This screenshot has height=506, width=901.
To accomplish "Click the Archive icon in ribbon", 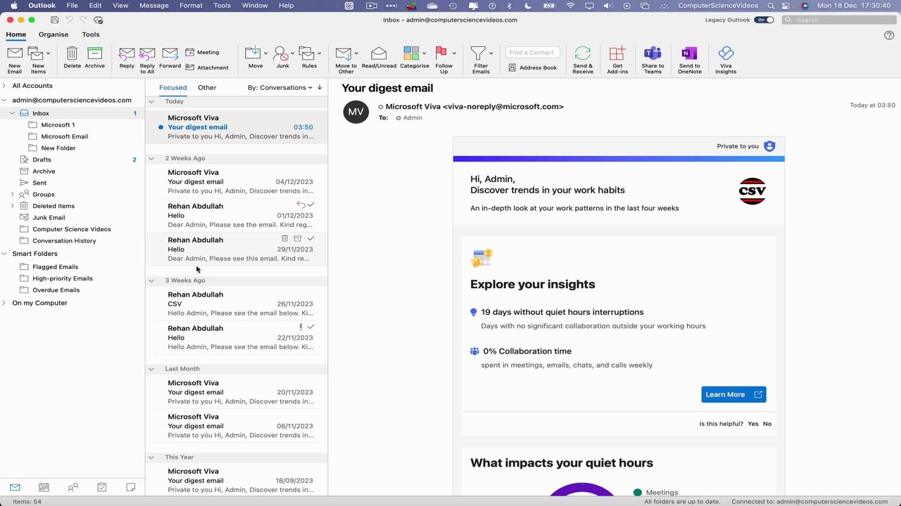I will 94,53.
